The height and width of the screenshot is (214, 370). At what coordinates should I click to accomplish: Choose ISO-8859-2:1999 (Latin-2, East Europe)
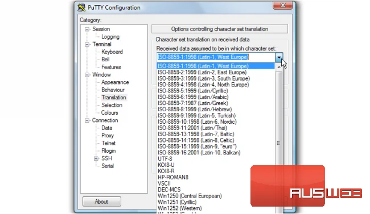pyautogui.click(x=216, y=72)
